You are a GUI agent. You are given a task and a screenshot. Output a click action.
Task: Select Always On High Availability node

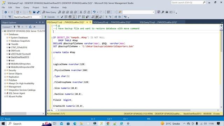point(21,83)
